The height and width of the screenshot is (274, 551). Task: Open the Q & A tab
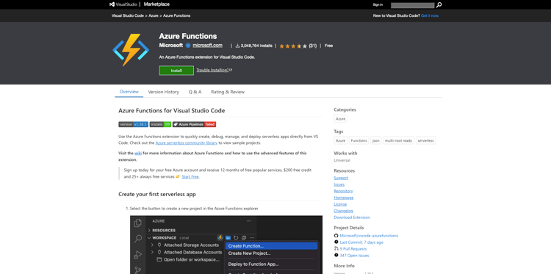point(195,92)
